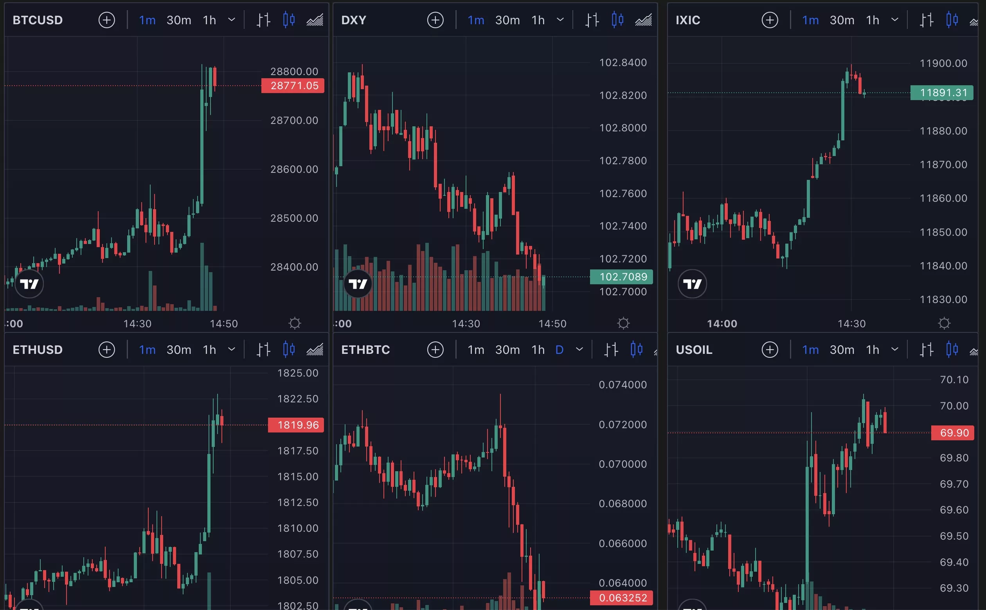Select bar style on the ETHUSD chart

[x=264, y=349]
